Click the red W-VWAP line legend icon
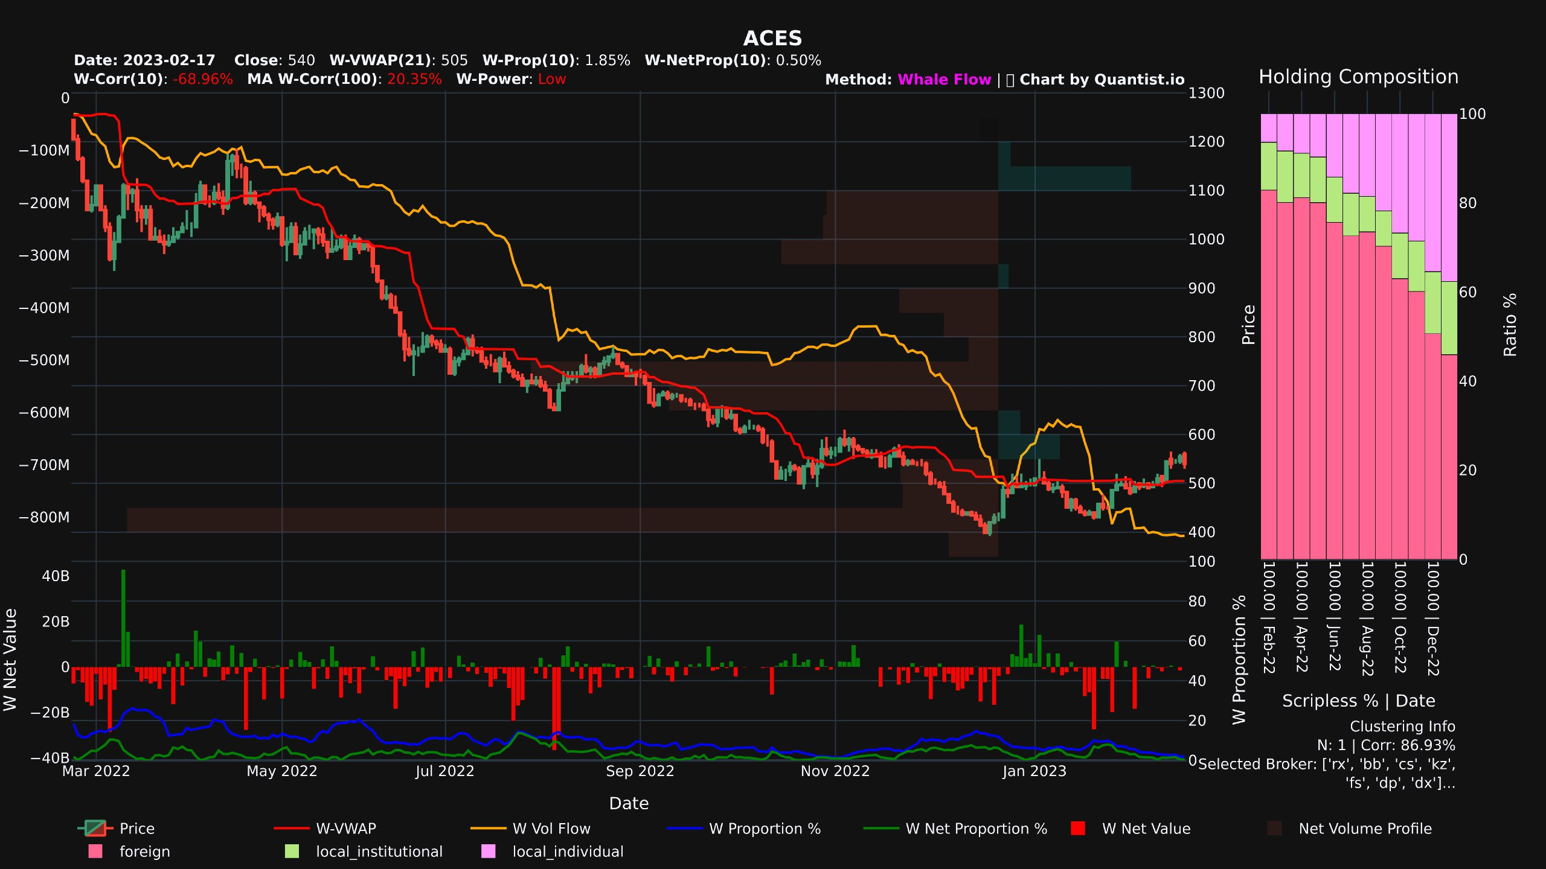This screenshot has height=869, width=1546. 291,829
